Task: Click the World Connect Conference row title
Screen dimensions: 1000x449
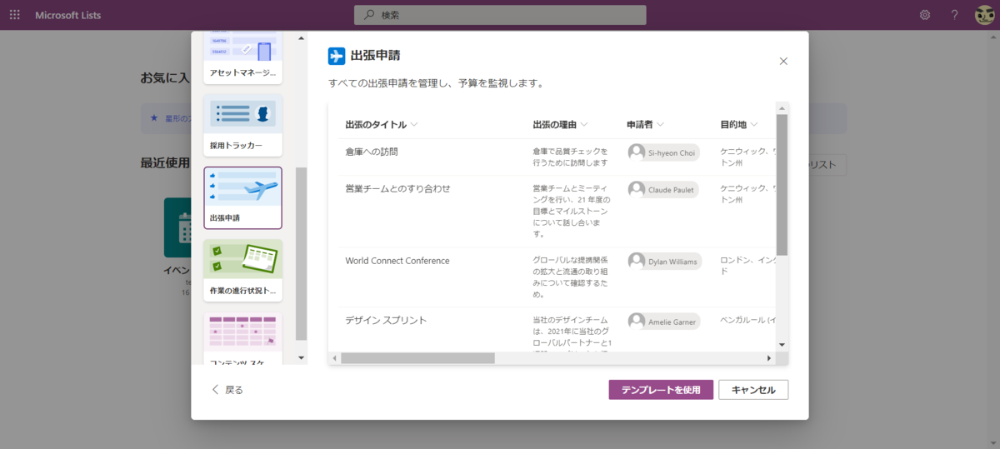Action: tap(397, 261)
